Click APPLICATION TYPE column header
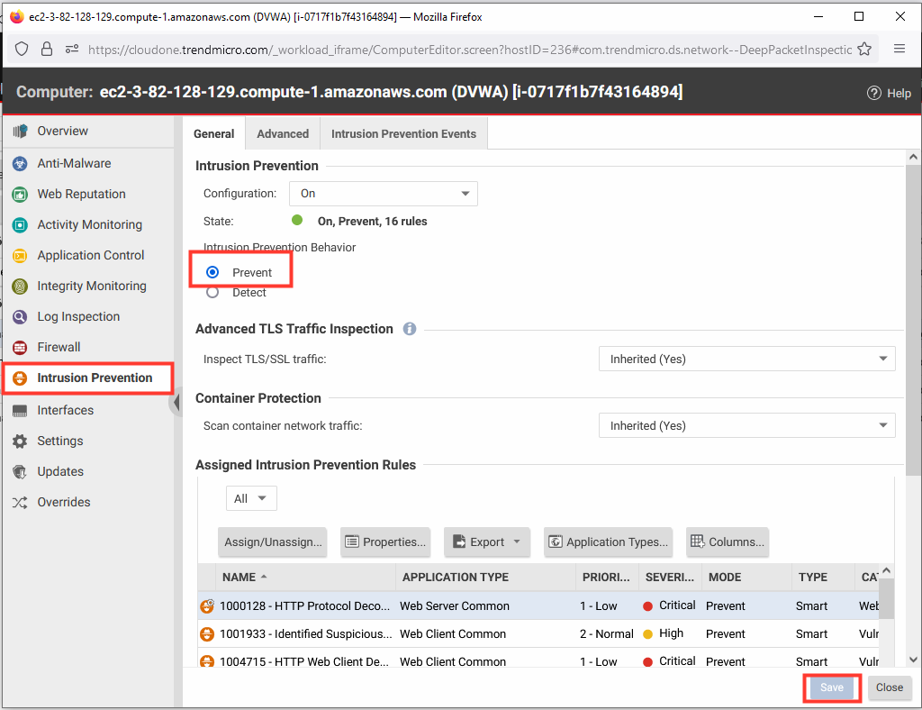 [485, 578]
